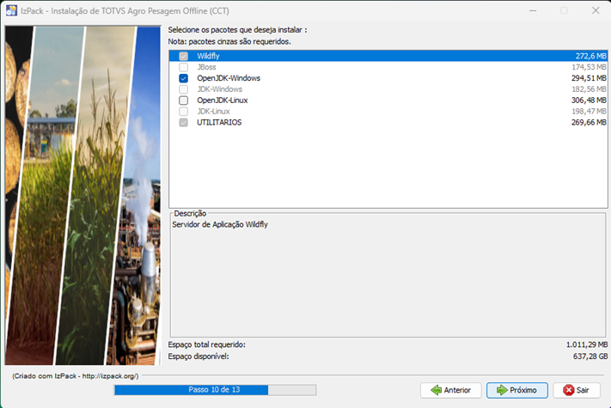Select the Wildfly row label
The width and height of the screenshot is (611, 408).
208,56
